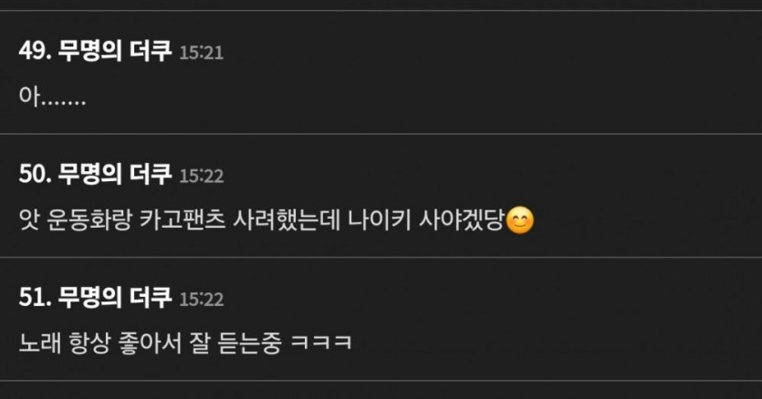Click the smiling emoji in comment 50
Viewport: 762px width, 399px height.
click(x=520, y=220)
